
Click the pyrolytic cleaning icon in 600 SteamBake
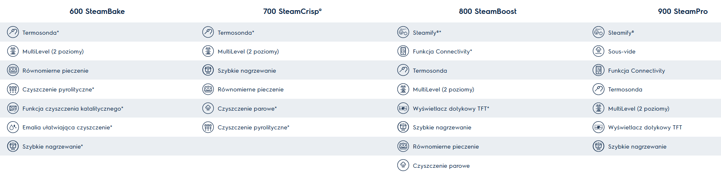coord(13,89)
